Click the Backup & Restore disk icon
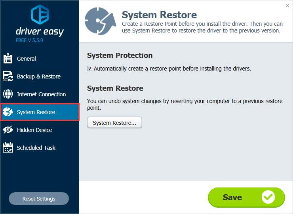This screenshot has width=293, height=214. 8,76
